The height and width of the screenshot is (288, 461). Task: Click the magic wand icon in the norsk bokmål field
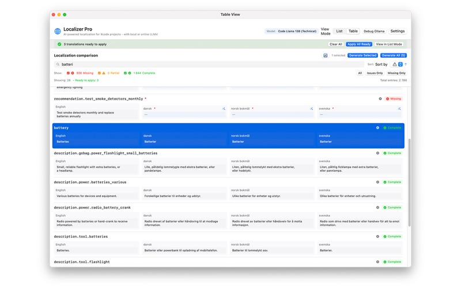(x=311, y=109)
